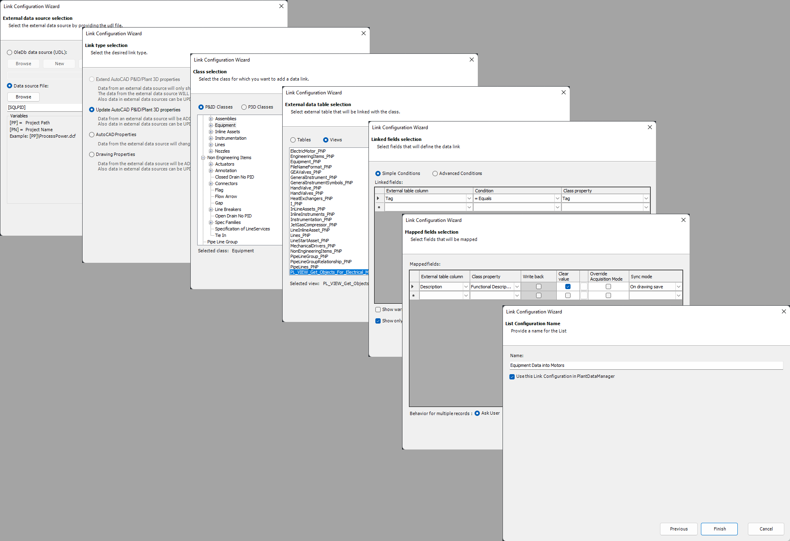Enable Write back checkbox in Description row

click(x=539, y=287)
